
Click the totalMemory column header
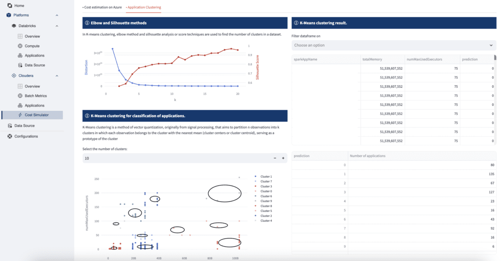pyautogui.click(x=372, y=59)
